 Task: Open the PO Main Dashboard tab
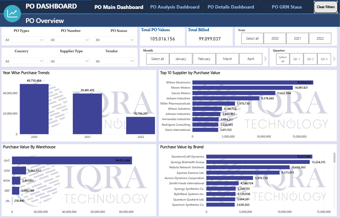pos(119,7)
